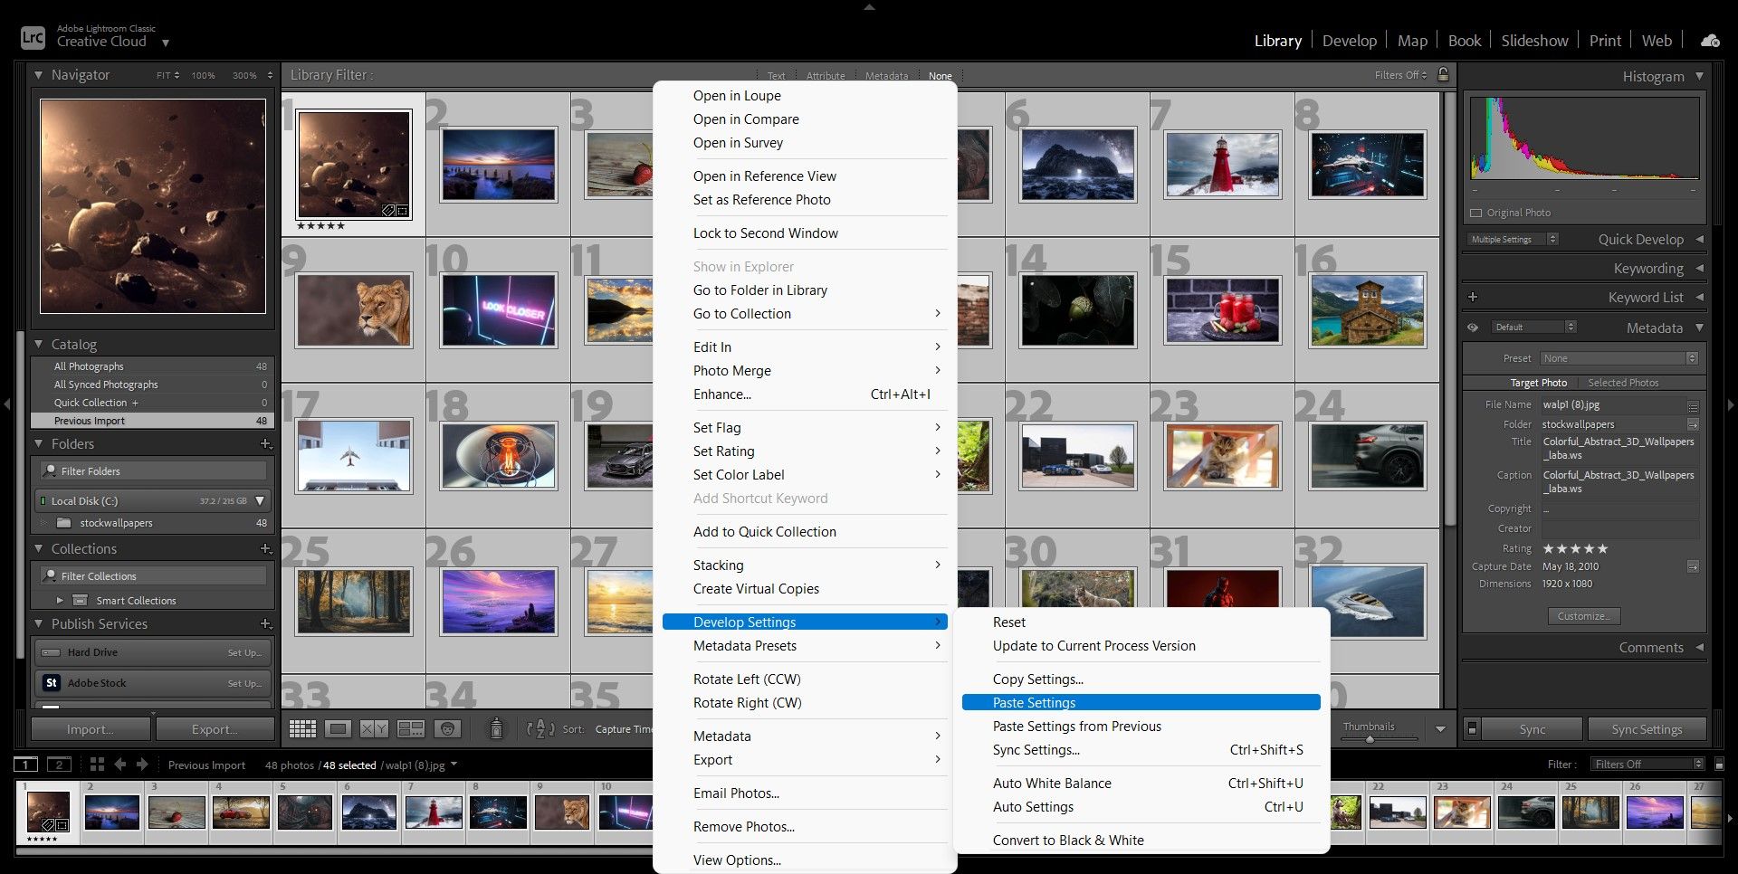Screen dimensions: 1738x874
Task: Adjust the Thumbnails size slider
Action: pos(1370,739)
